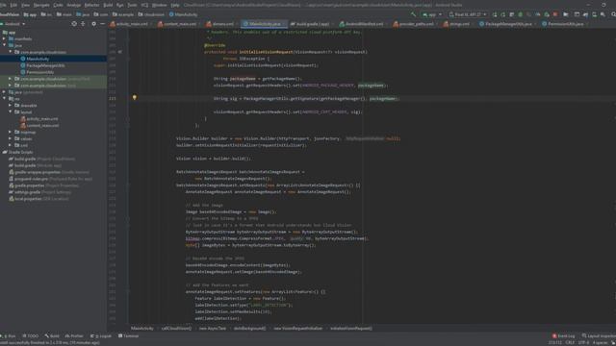Image resolution: width=616 pixels, height=346 pixels.
Task: Collapse the res folder
Action: click(4, 99)
